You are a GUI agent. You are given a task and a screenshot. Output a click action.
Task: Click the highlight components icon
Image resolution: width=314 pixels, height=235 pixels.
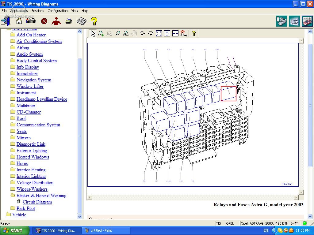(183, 33)
